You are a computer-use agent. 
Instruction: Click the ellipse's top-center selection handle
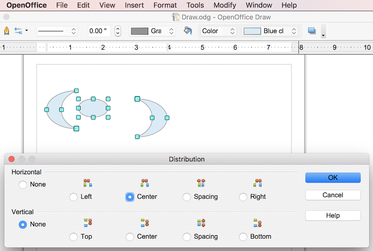93,99
